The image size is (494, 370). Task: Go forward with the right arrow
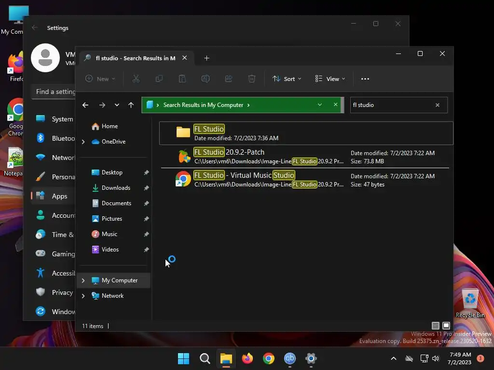click(102, 105)
